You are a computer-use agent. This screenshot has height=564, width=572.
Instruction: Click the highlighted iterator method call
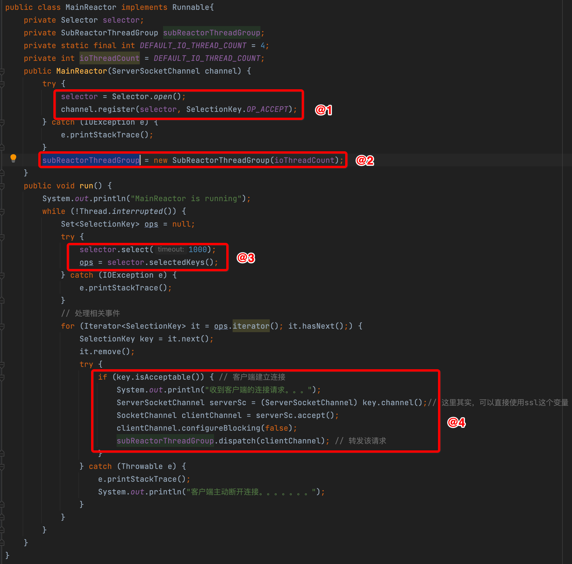tap(251, 326)
